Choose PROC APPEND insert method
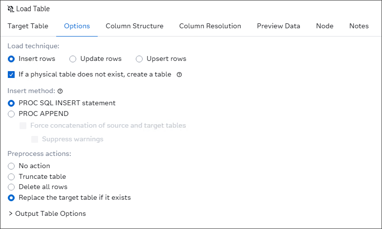Viewport: 382px width, 229px height. (x=11, y=114)
